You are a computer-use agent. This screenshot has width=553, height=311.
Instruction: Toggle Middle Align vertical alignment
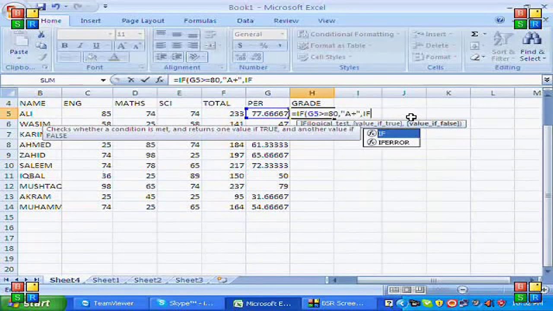[x=177, y=34]
